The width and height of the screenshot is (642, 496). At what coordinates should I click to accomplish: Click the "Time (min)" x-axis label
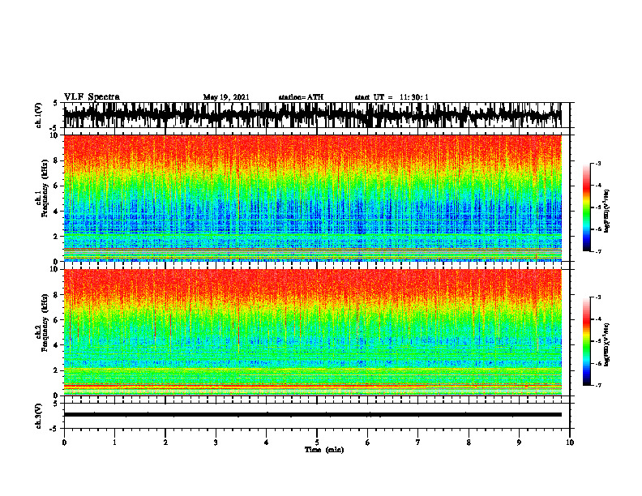324,450
